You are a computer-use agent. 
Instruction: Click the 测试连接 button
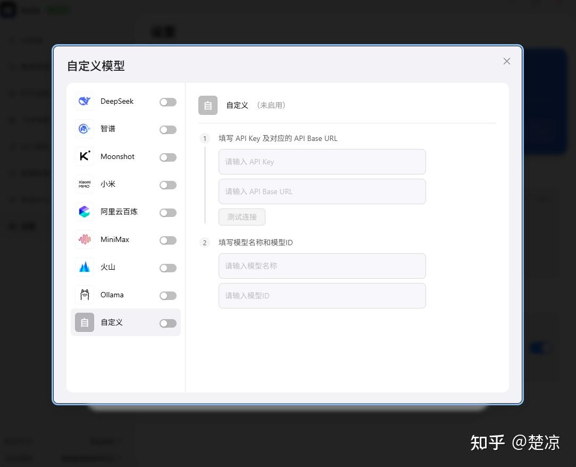(241, 217)
